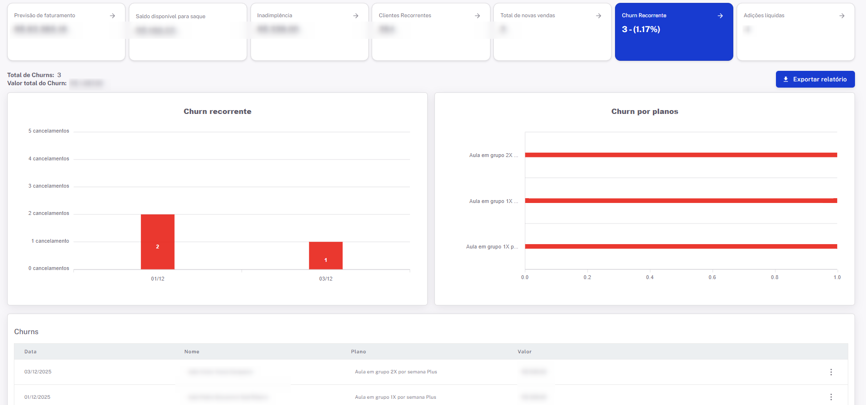Click arrow icon on Previsão de faturamento card
866x405 pixels.
coord(112,16)
